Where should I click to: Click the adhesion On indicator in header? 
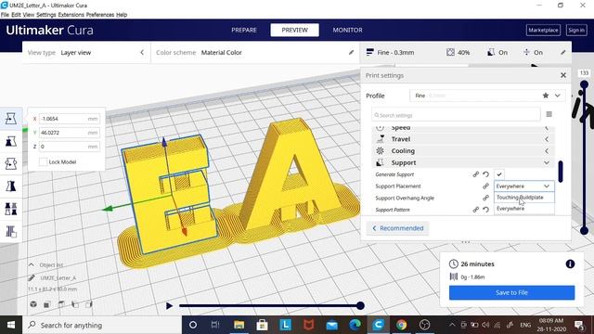click(x=533, y=52)
